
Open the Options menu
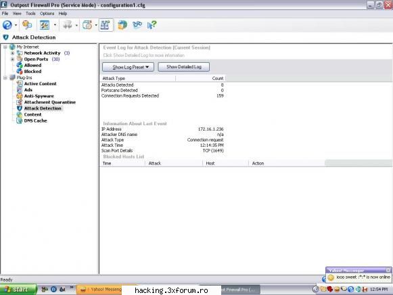pyautogui.click(x=47, y=14)
